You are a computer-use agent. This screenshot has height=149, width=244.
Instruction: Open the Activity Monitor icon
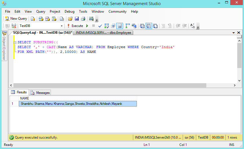click(91, 19)
